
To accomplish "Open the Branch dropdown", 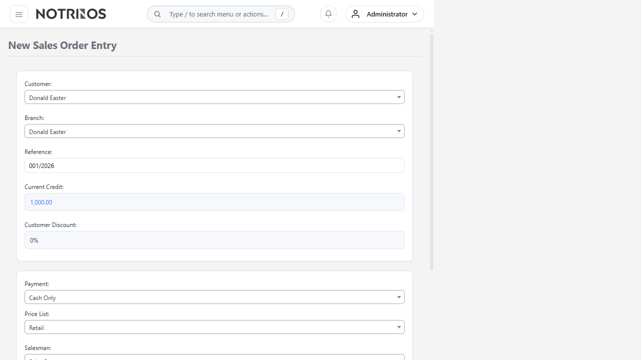I will click(x=214, y=131).
